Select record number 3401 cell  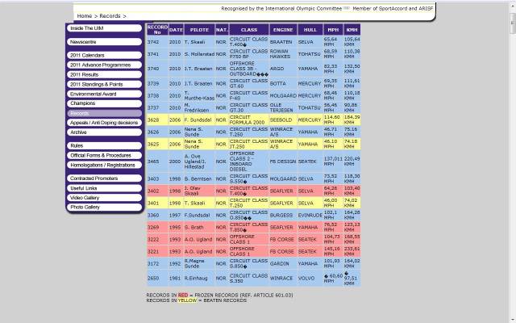[x=157, y=203]
